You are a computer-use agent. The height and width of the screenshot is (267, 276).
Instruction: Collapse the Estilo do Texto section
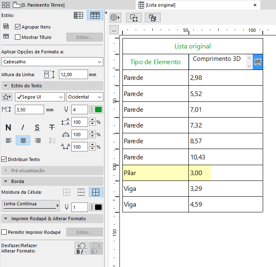[52, 86]
